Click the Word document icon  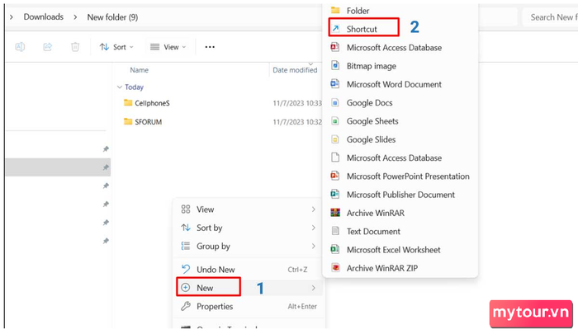335,84
